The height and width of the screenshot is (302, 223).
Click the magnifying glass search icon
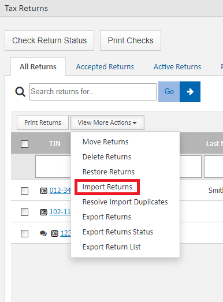tap(20, 92)
